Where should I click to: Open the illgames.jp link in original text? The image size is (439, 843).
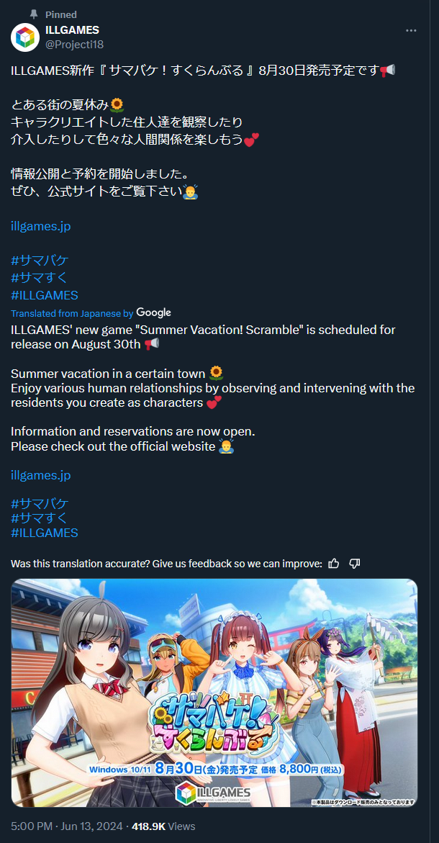pyautogui.click(x=41, y=226)
